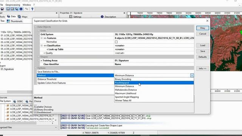The image size is (242, 136).
Task: Close the Properties: 01. Signature panel
Action: 124,13
